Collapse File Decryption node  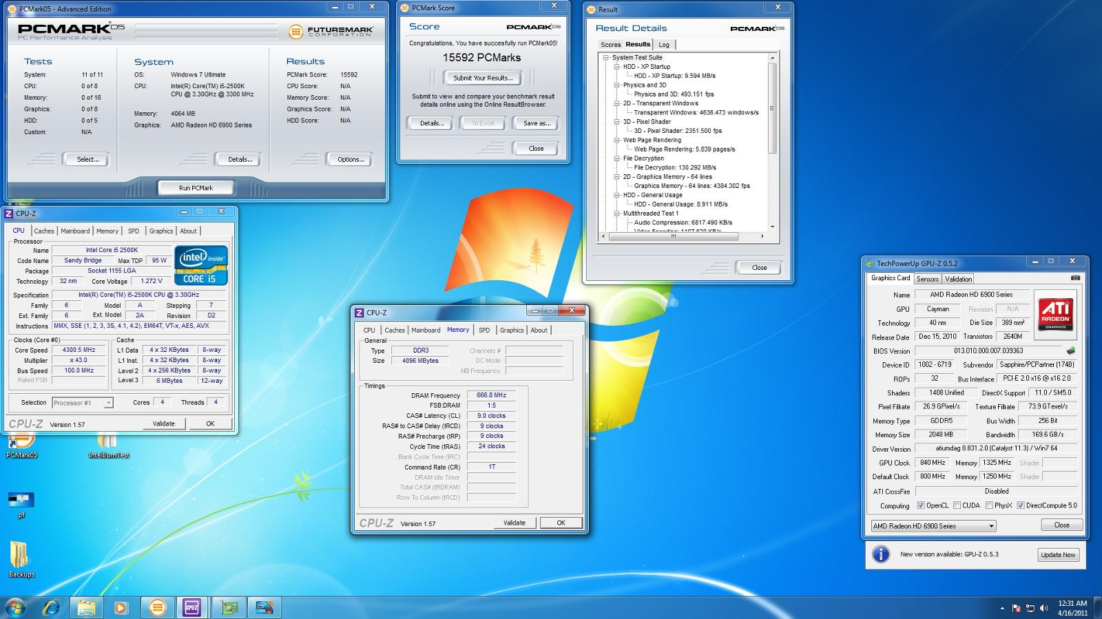pyautogui.click(x=617, y=158)
